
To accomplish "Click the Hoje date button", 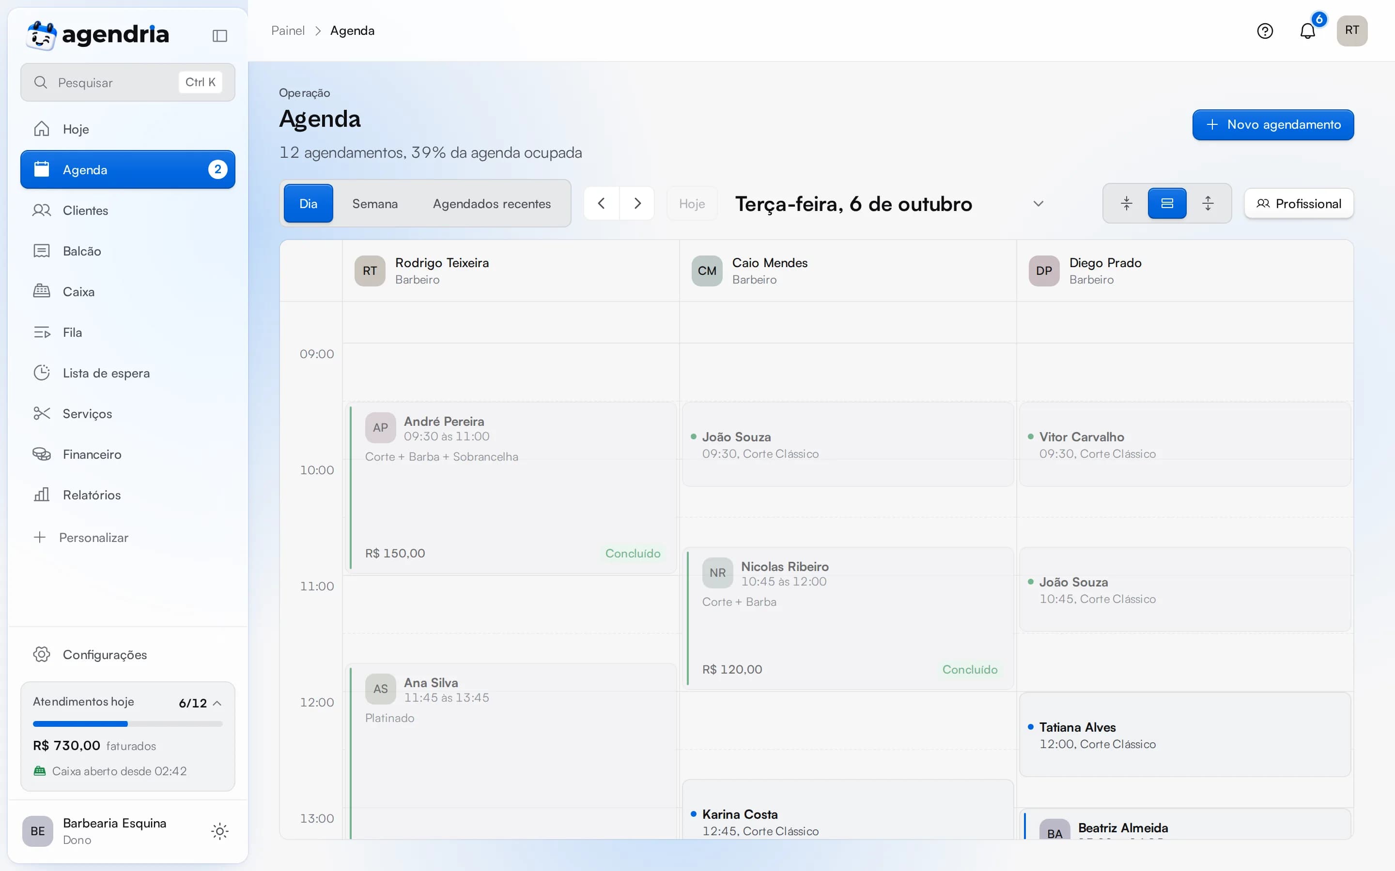I will click(692, 203).
